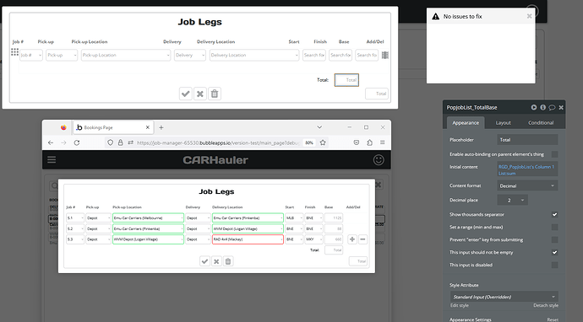Click the Placeholder field containing Total
Screen dimensions: 583x322
(527, 140)
